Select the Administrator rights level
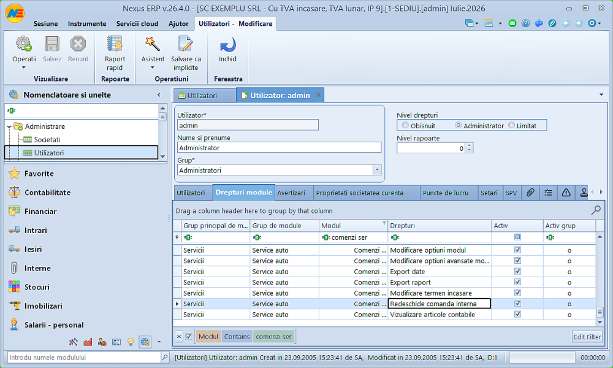The image size is (613, 368). 458,125
